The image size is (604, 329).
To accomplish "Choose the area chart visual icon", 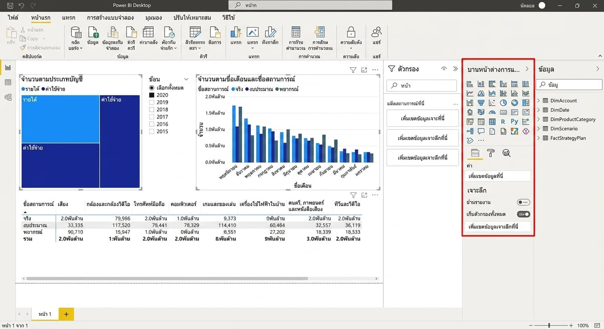I will (481, 93).
